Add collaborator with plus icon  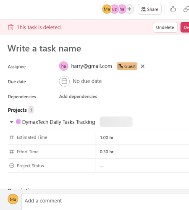[129, 9]
